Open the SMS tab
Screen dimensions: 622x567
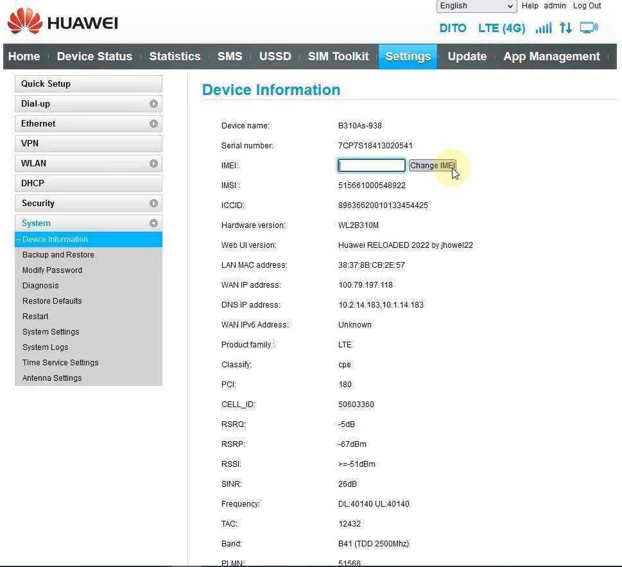(x=230, y=57)
